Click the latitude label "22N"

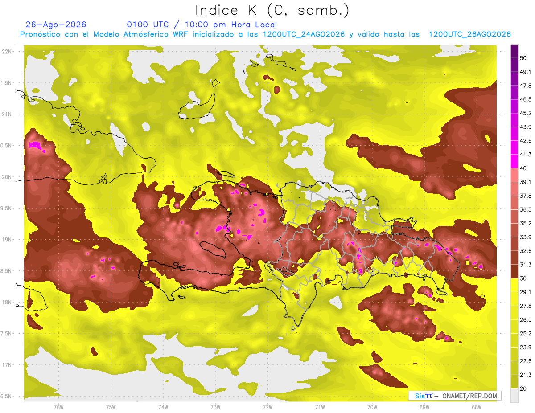pyautogui.click(x=8, y=52)
